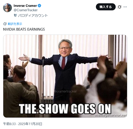Click the 2025年11月20日 date

[30, 124]
